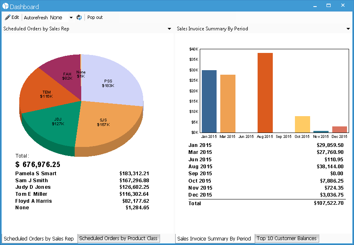Screen dimensions: 354x245
Task: Close the Dashboard window
Action: [342, 6]
